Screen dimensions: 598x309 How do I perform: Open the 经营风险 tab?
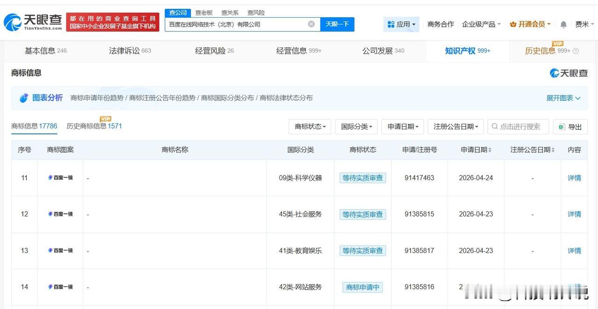(x=214, y=51)
